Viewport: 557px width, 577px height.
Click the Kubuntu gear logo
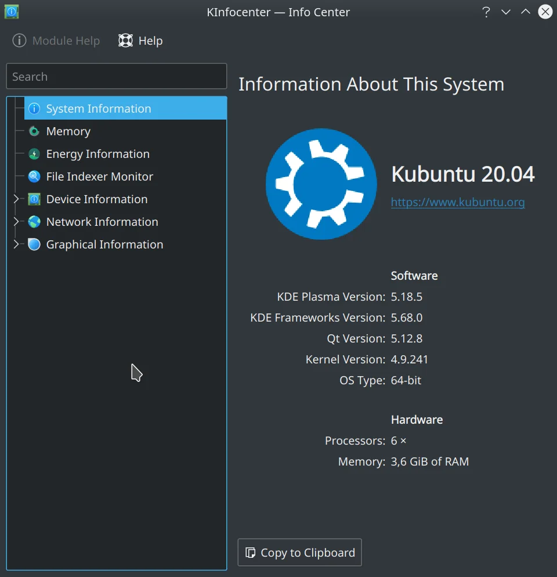point(321,184)
